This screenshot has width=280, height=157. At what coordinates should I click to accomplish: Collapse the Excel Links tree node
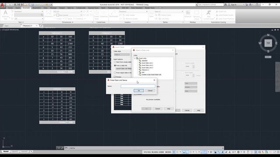coord(135,58)
